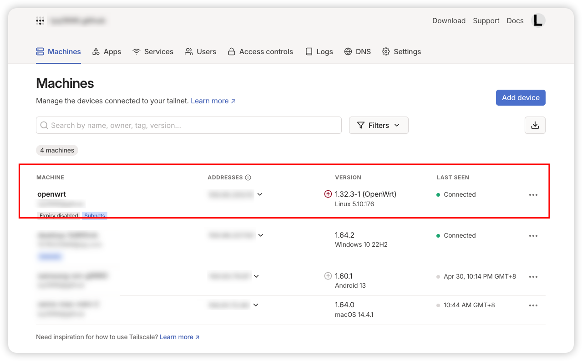Image resolution: width=582 pixels, height=361 pixels.
Task: Click the Tailscale dots logo icon
Action: pos(40,20)
